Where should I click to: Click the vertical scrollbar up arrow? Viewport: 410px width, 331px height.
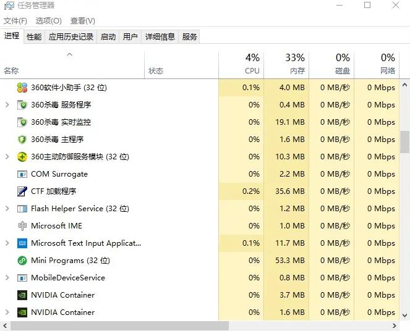tap(405, 85)
